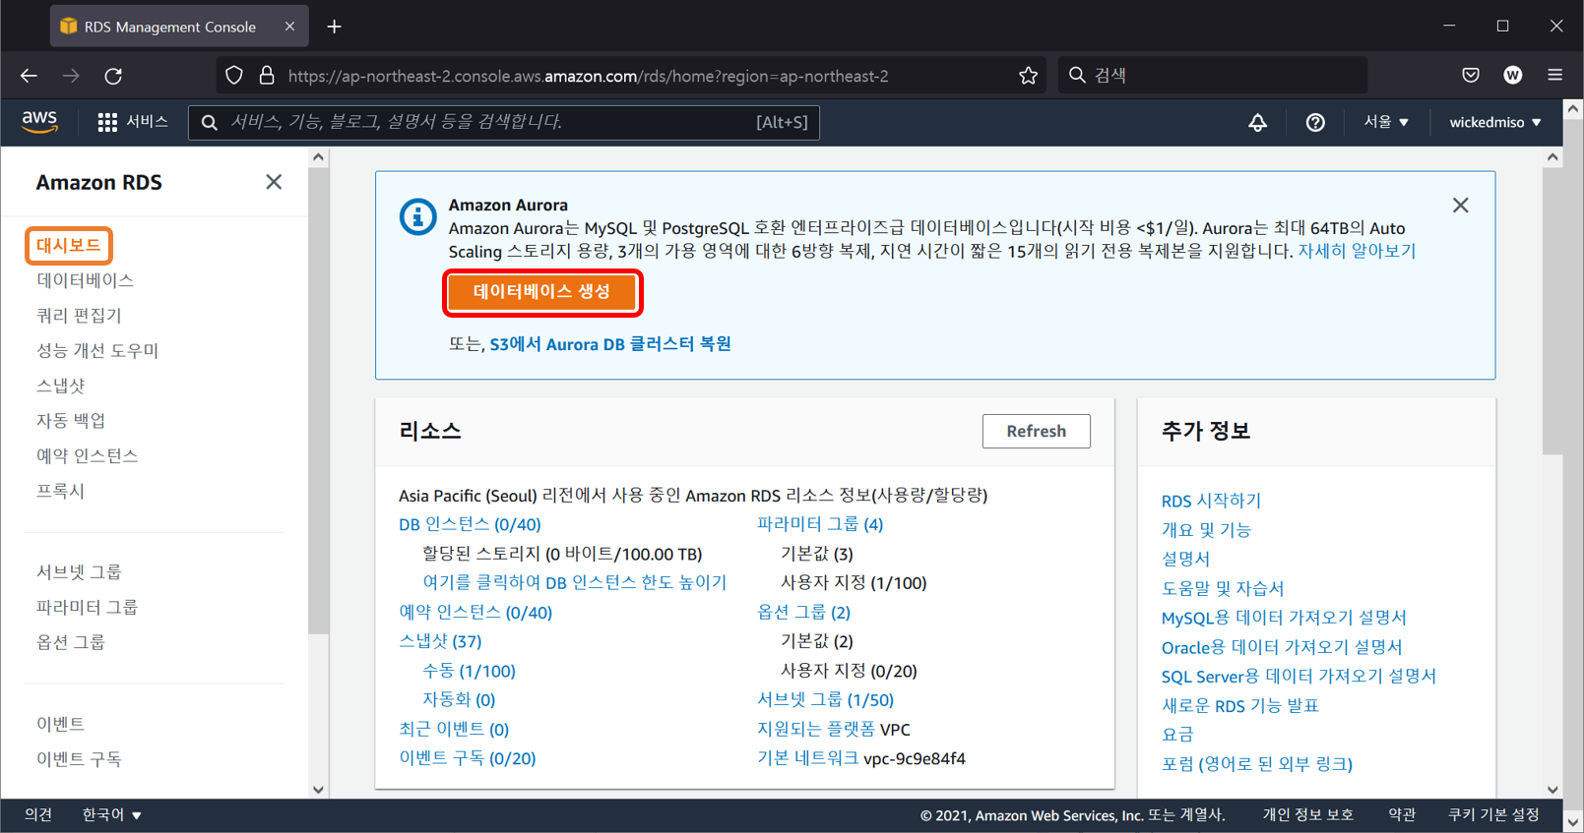The height and width of the screenshot is (833, 1584).
Task: Dismiss the Amazon Aurora info banner
Action: [x=1460, y=205]
